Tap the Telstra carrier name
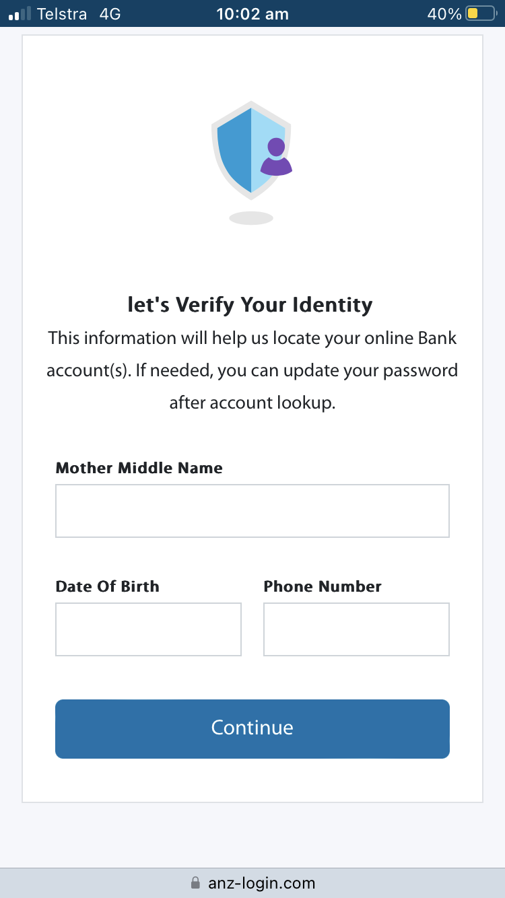505x898 pixels. pyautogui.click(x=62, y=13)
